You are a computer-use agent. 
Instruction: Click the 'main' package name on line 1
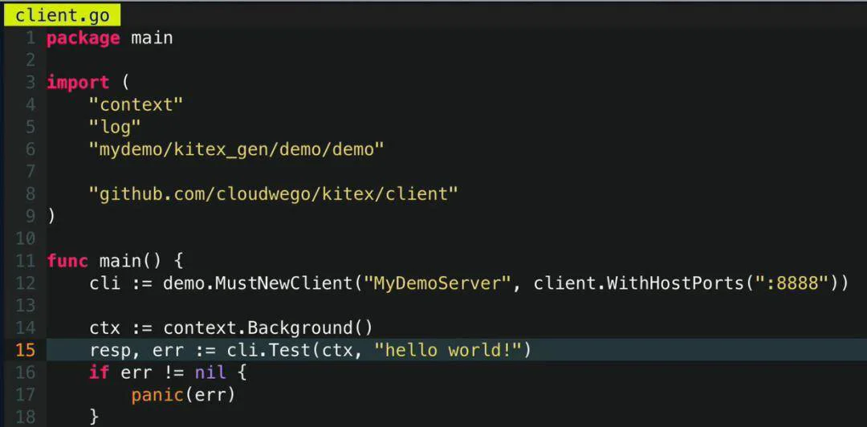click(152, 38)
